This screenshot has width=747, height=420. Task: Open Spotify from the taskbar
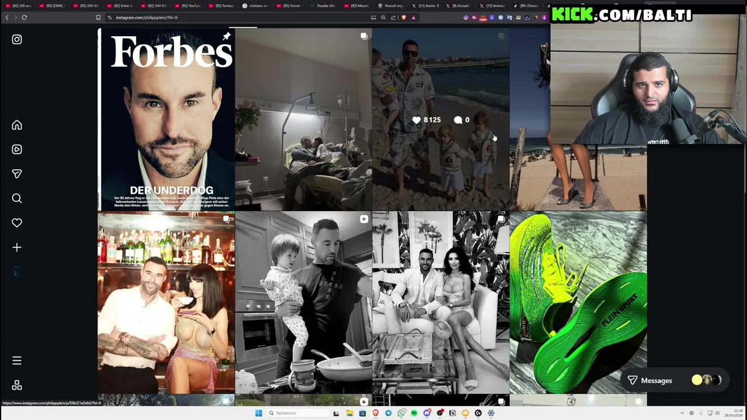(x=414, y=413)
